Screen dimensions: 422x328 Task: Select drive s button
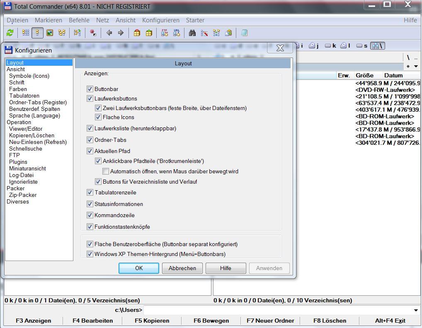coord(362,45)
